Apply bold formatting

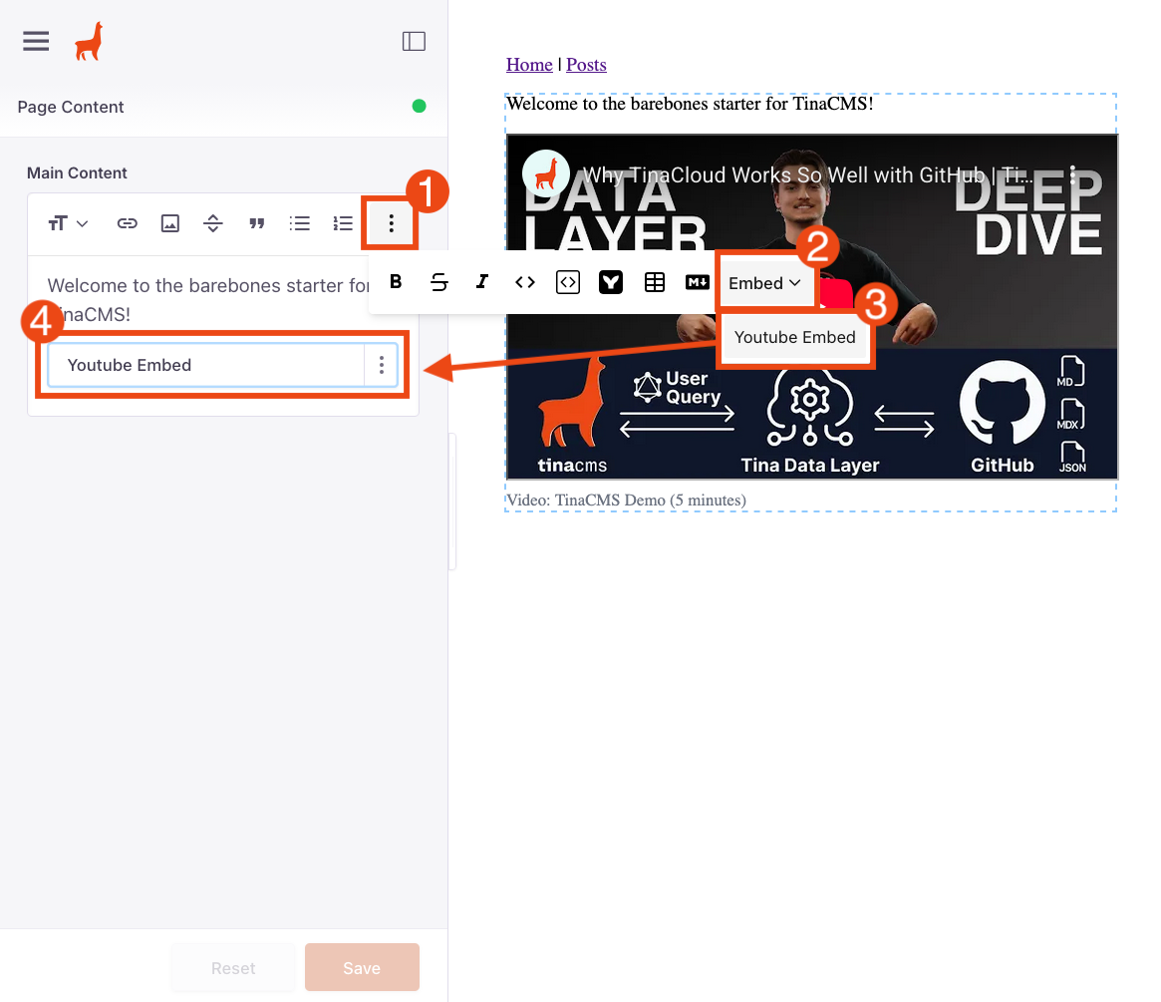click(396, 282)
